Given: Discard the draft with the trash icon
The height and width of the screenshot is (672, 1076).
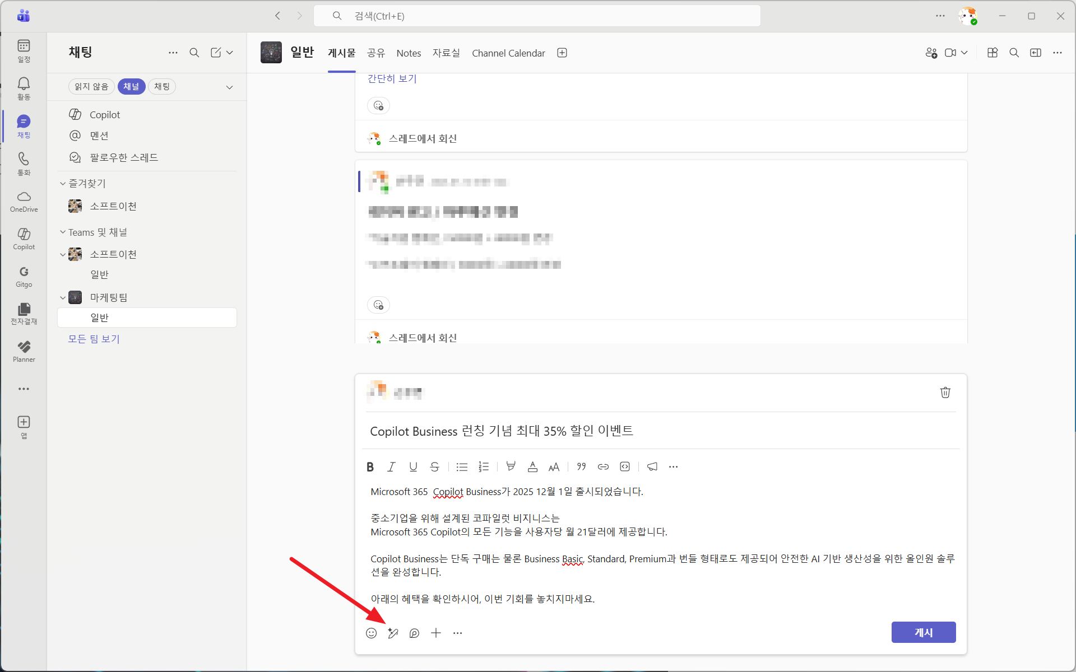Looking at the screenshot, I should point(945,393).
